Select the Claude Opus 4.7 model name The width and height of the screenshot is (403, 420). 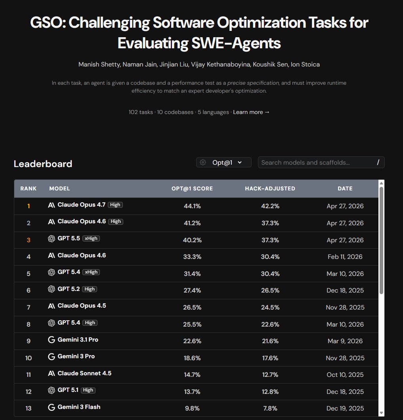click(x=82, y=205)
